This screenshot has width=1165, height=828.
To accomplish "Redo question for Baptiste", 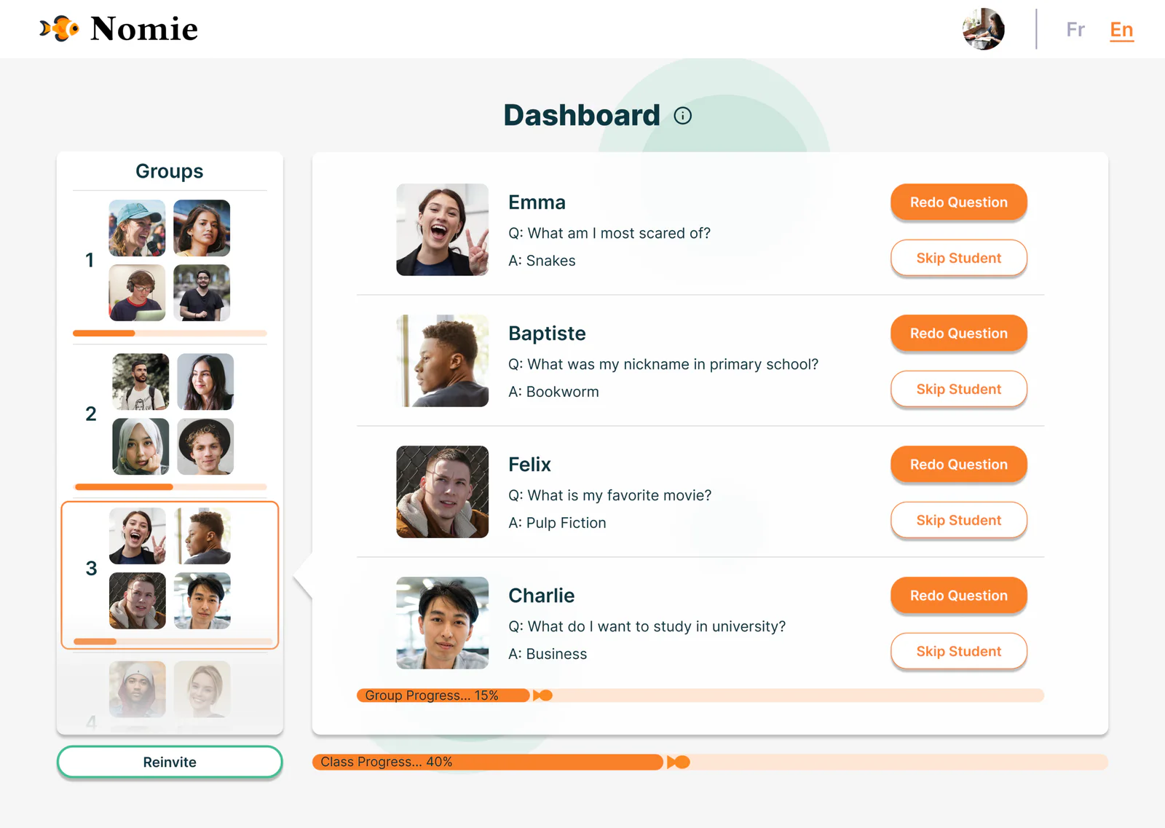I will coord(958,334).
